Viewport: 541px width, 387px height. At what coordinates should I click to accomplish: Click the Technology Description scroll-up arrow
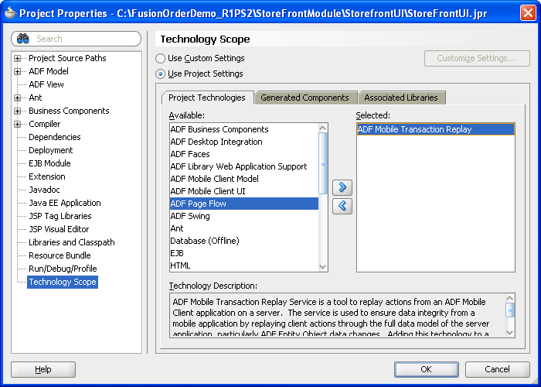tap(509, 298)
